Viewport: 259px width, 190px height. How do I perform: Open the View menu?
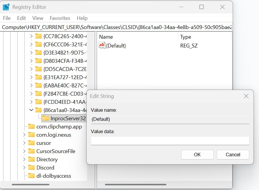coord(38,18)
